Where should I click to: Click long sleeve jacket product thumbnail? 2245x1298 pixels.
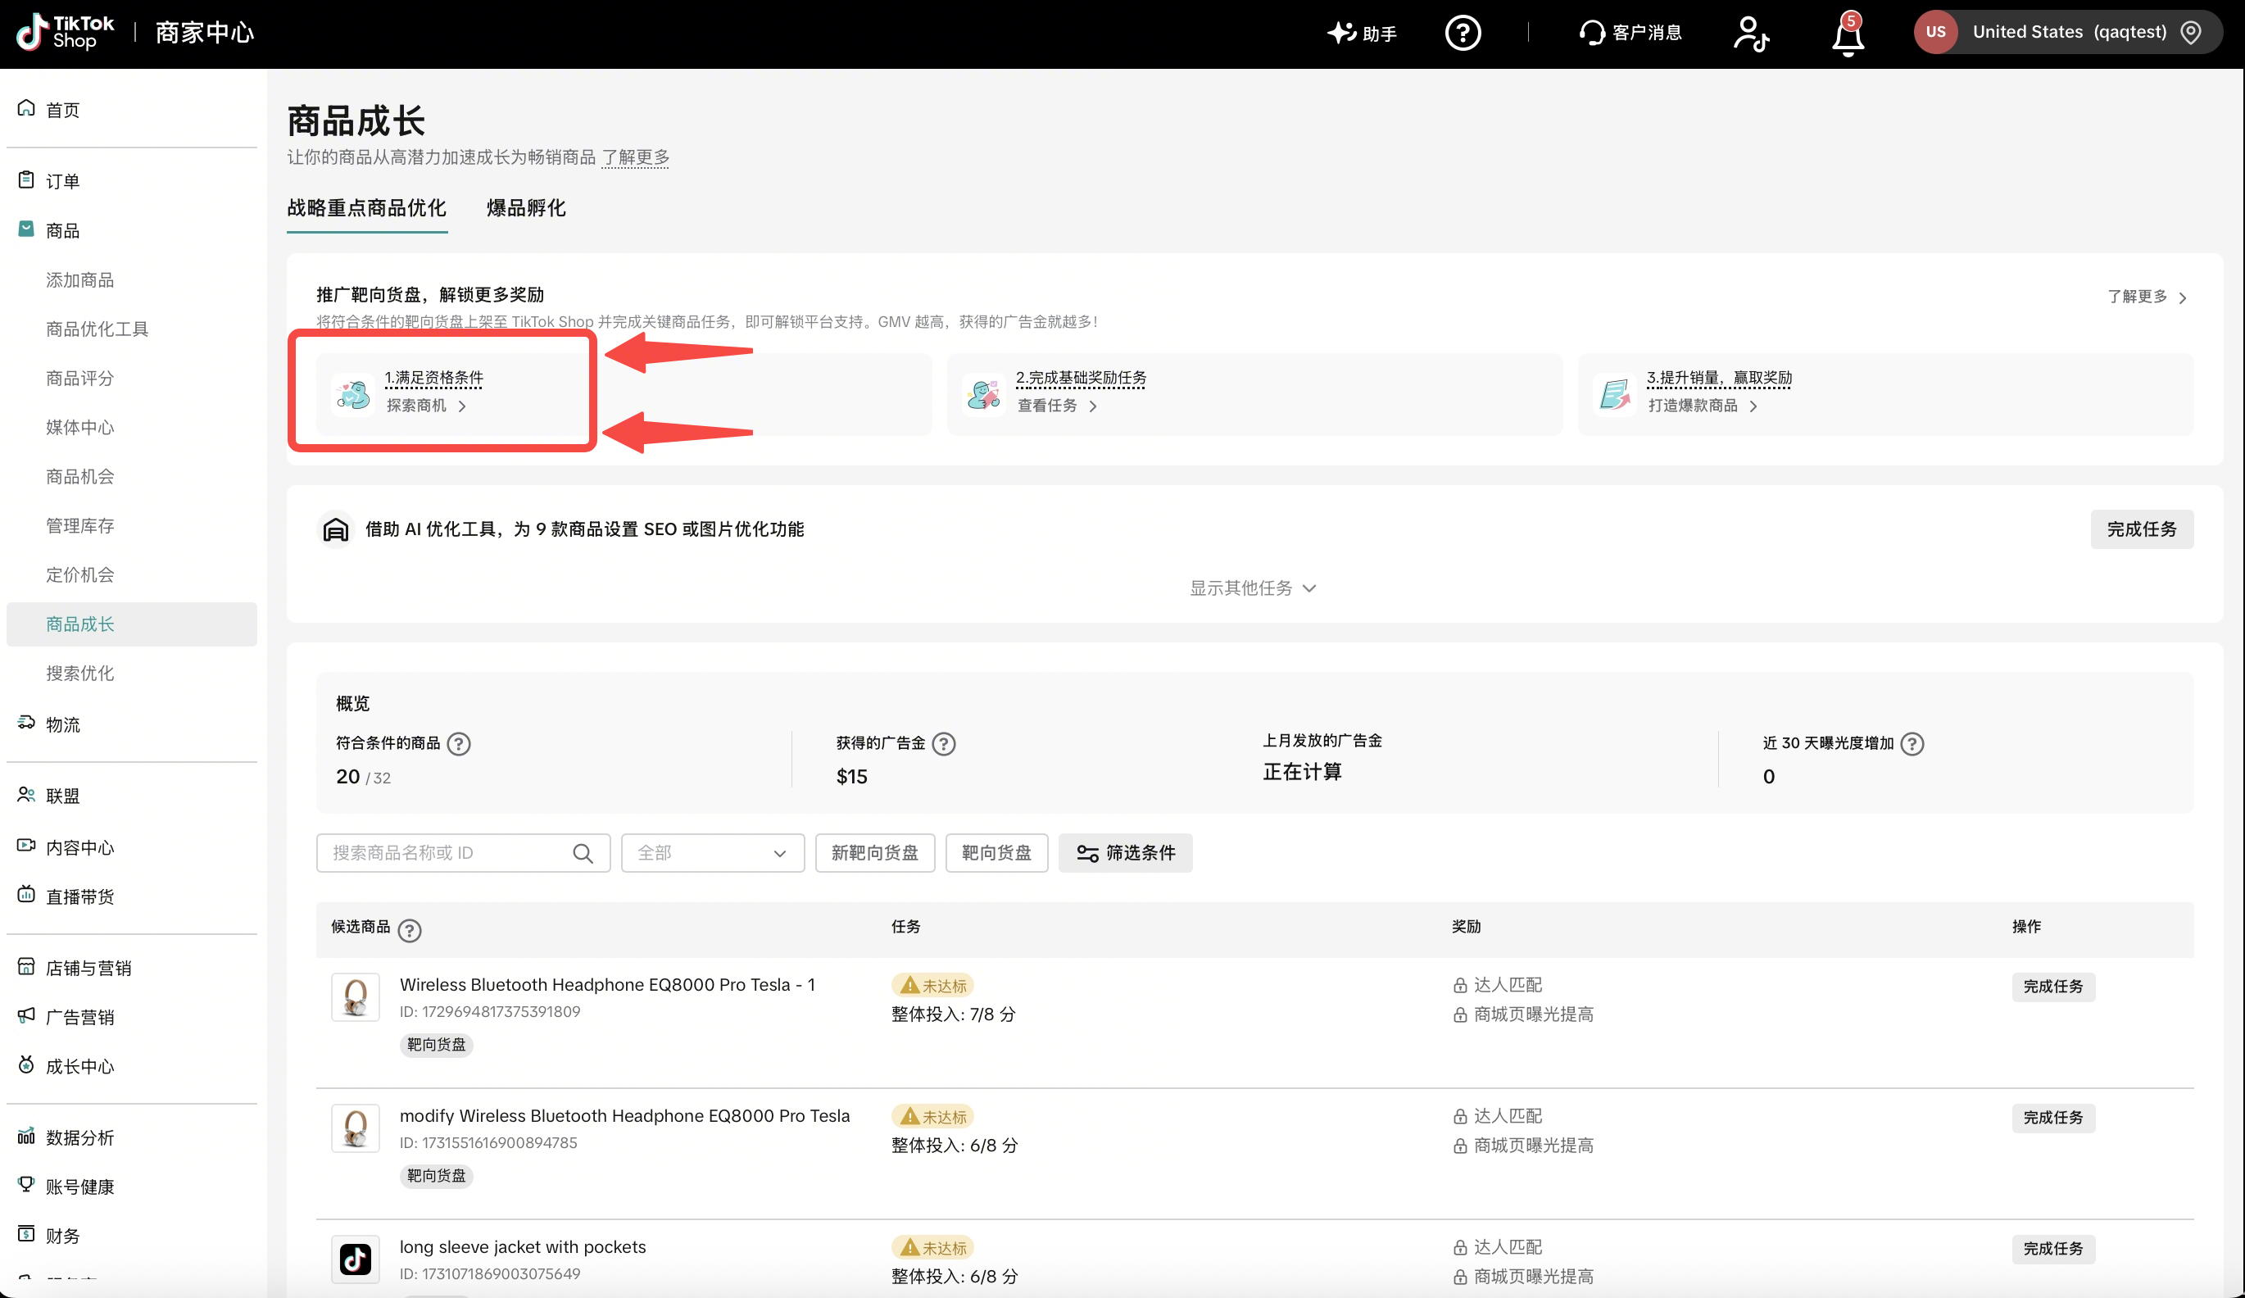[356, 1259]
